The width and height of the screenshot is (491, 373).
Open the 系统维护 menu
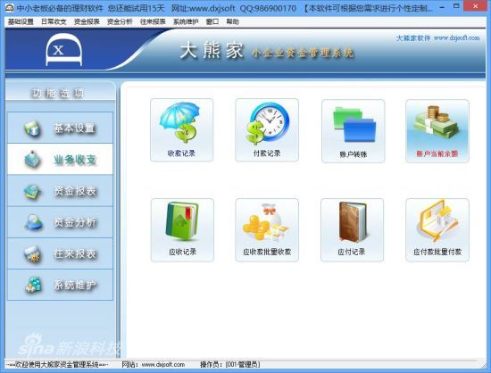pyautogui.click(x=186, y=21)
